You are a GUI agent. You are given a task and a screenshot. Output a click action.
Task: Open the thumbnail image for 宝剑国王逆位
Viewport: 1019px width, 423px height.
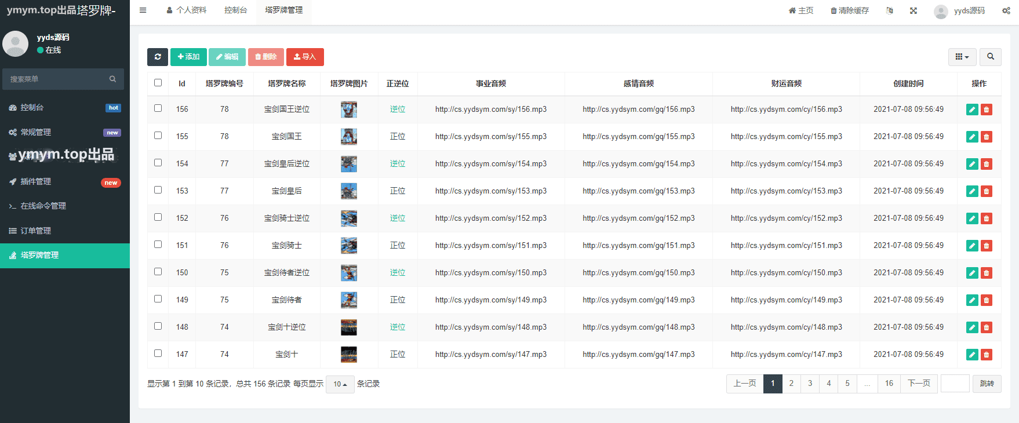pyautogui.click(x=349, y=110)
